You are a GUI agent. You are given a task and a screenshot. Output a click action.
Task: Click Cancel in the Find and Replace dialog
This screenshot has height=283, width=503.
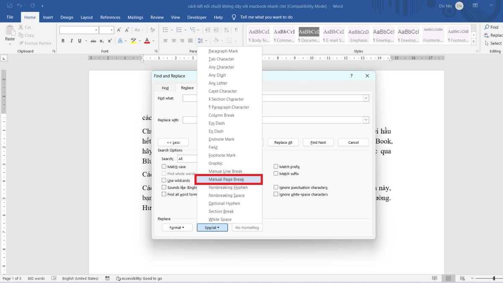pyautogui.click(x=353, y=143)
